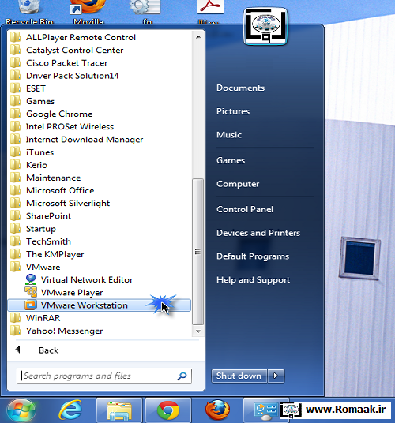Open Control Panel
The height and width of the screenshot is (423, 395).
(x=245, y=209)
